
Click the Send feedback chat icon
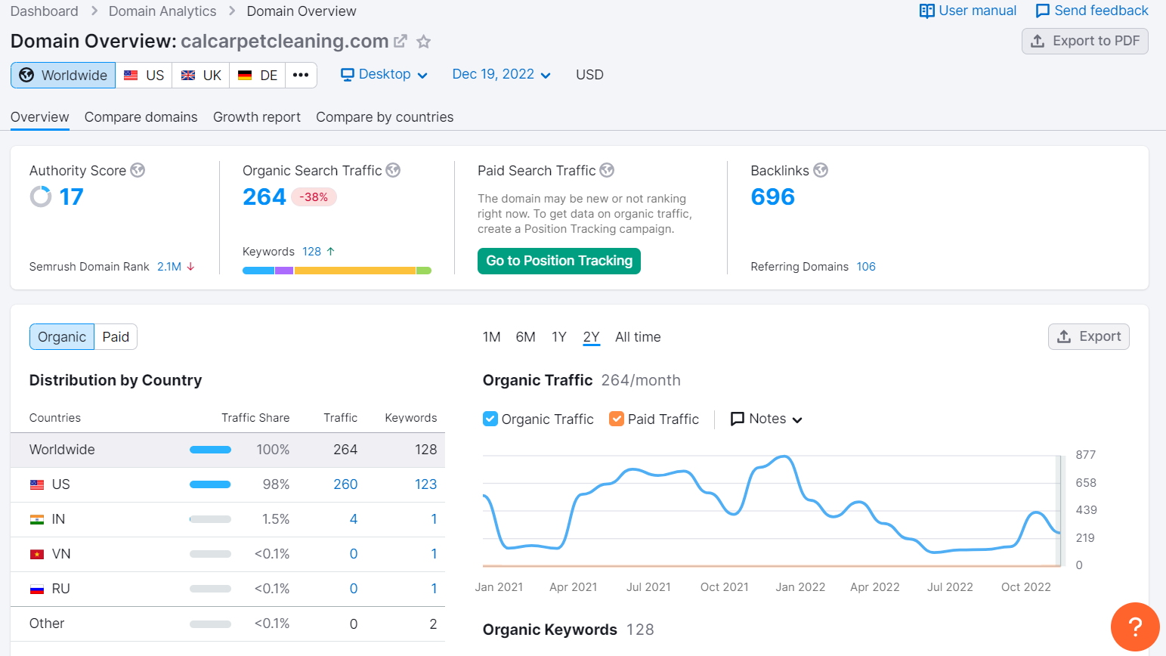click(x=1043, y=11)
